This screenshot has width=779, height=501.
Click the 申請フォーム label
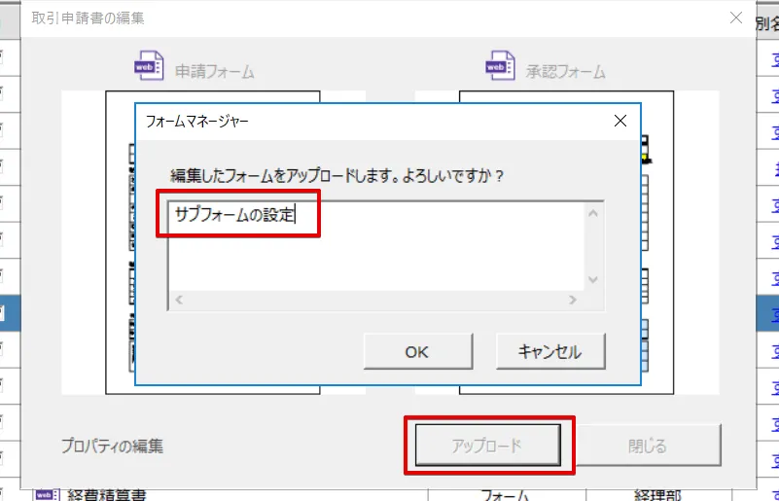coord(215,72)
